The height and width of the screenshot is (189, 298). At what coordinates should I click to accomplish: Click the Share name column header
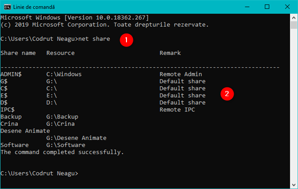(18, 53)
